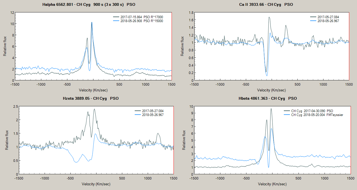Click the deep absorption dip in Ca II plot
Screen dimensions: 357x190
pyautogui.click(x=267, y=74)
